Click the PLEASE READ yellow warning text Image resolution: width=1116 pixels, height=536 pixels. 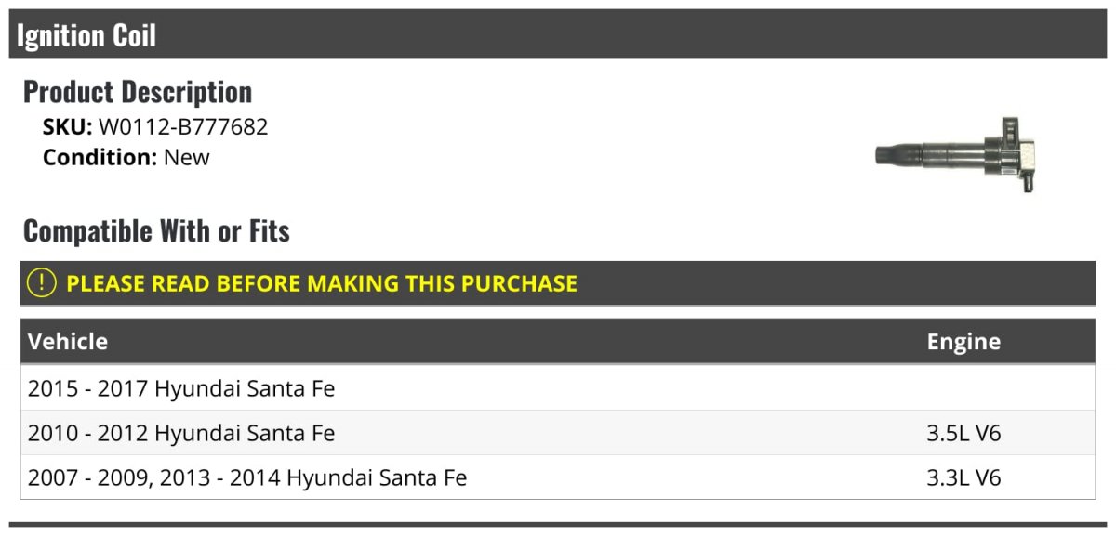coord(322,283)
